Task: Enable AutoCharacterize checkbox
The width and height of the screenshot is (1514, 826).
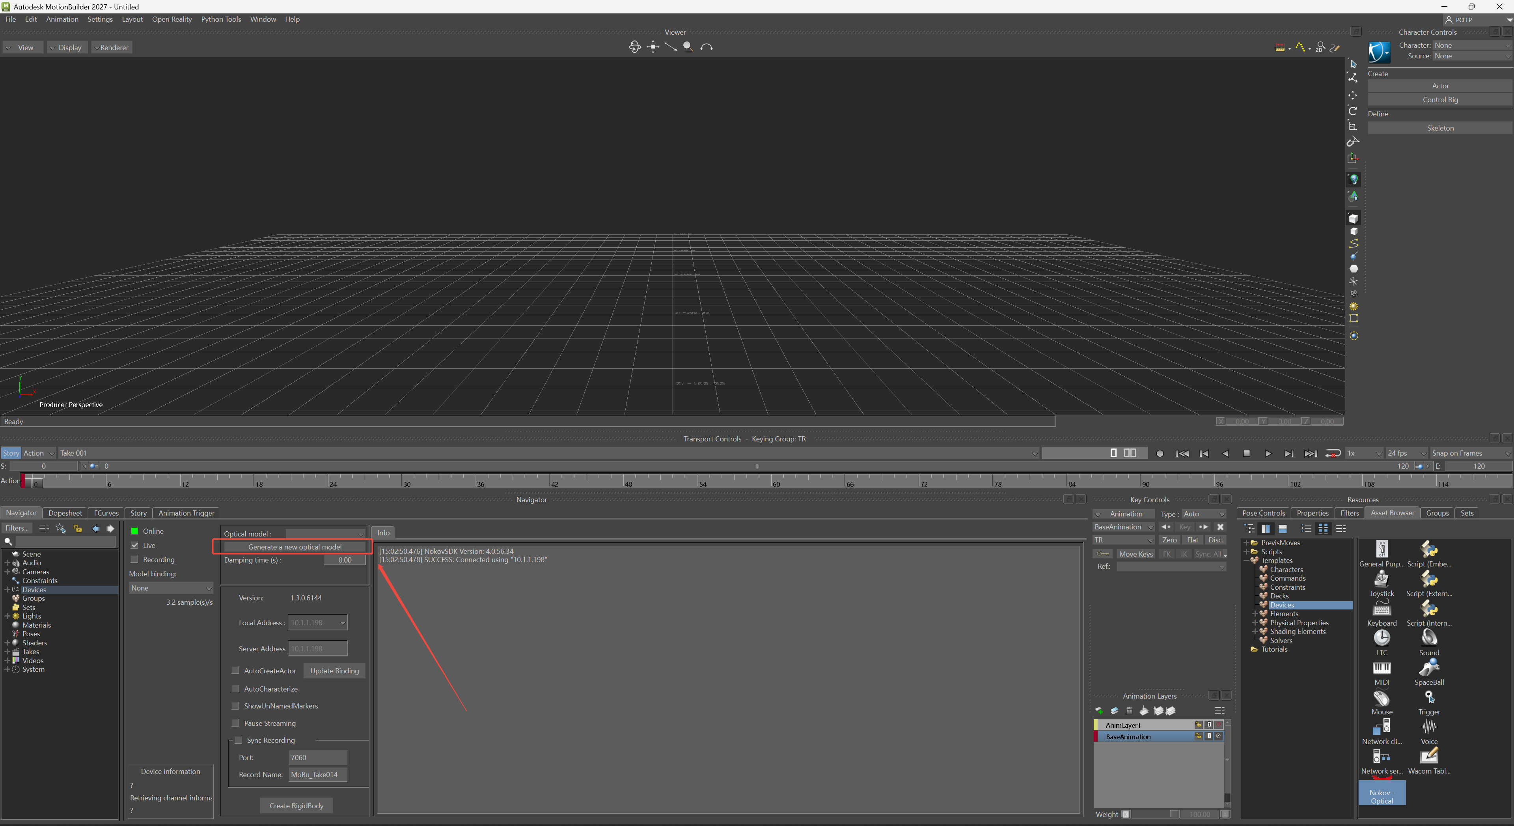Action: tap(236, 688)
